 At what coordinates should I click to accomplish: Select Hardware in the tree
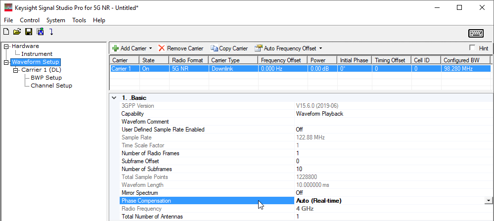[26, 46]
